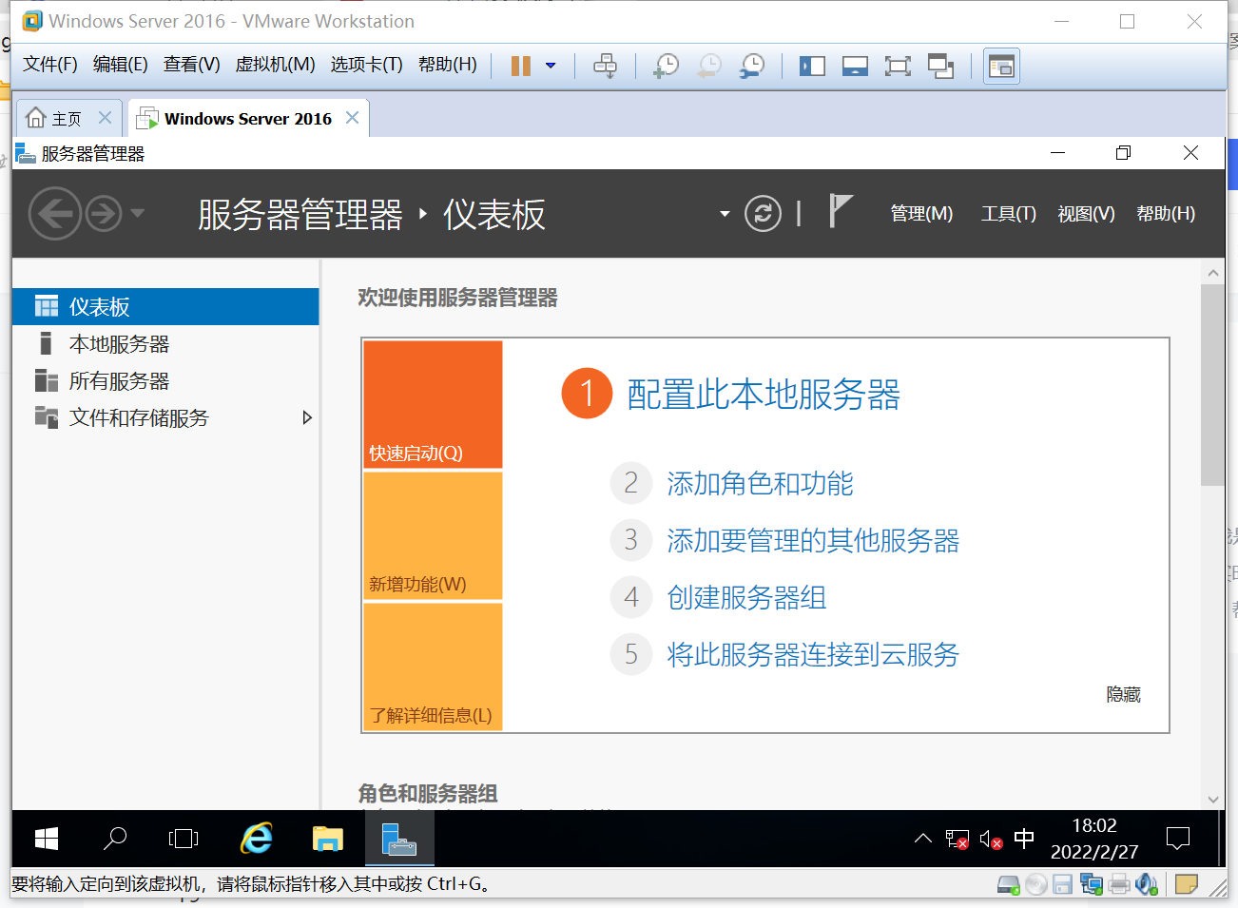Image resolution: width=1238 pixels, height=908 pixels.
Task: Click 配置此本地服务器 link
Action: coord(763,395)
